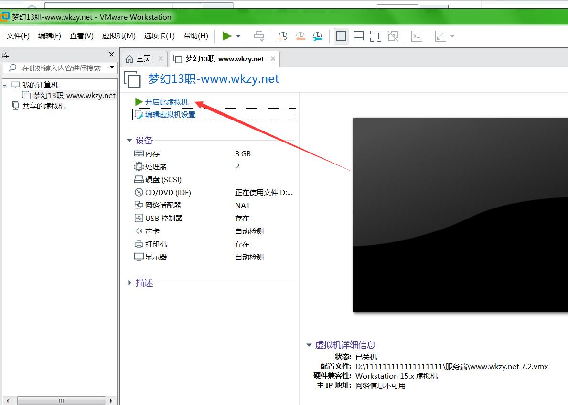Toggle Unity mode icon in toolbar

(x=393, y=36)
